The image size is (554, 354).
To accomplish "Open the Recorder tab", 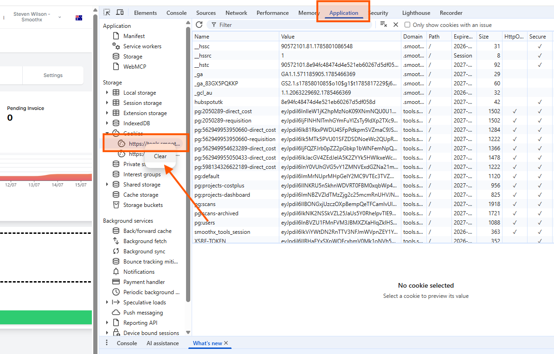I will [451, 13].
